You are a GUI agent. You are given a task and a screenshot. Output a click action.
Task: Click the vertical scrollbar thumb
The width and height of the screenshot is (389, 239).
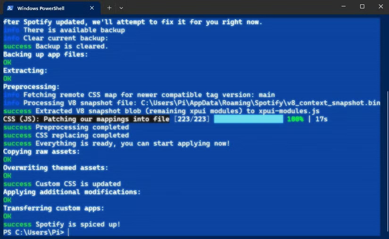click(388, 161)
